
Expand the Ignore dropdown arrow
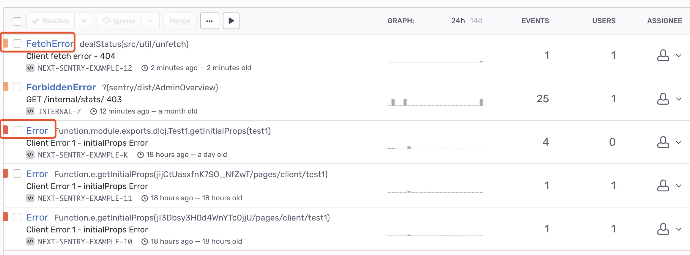[150, 21]
